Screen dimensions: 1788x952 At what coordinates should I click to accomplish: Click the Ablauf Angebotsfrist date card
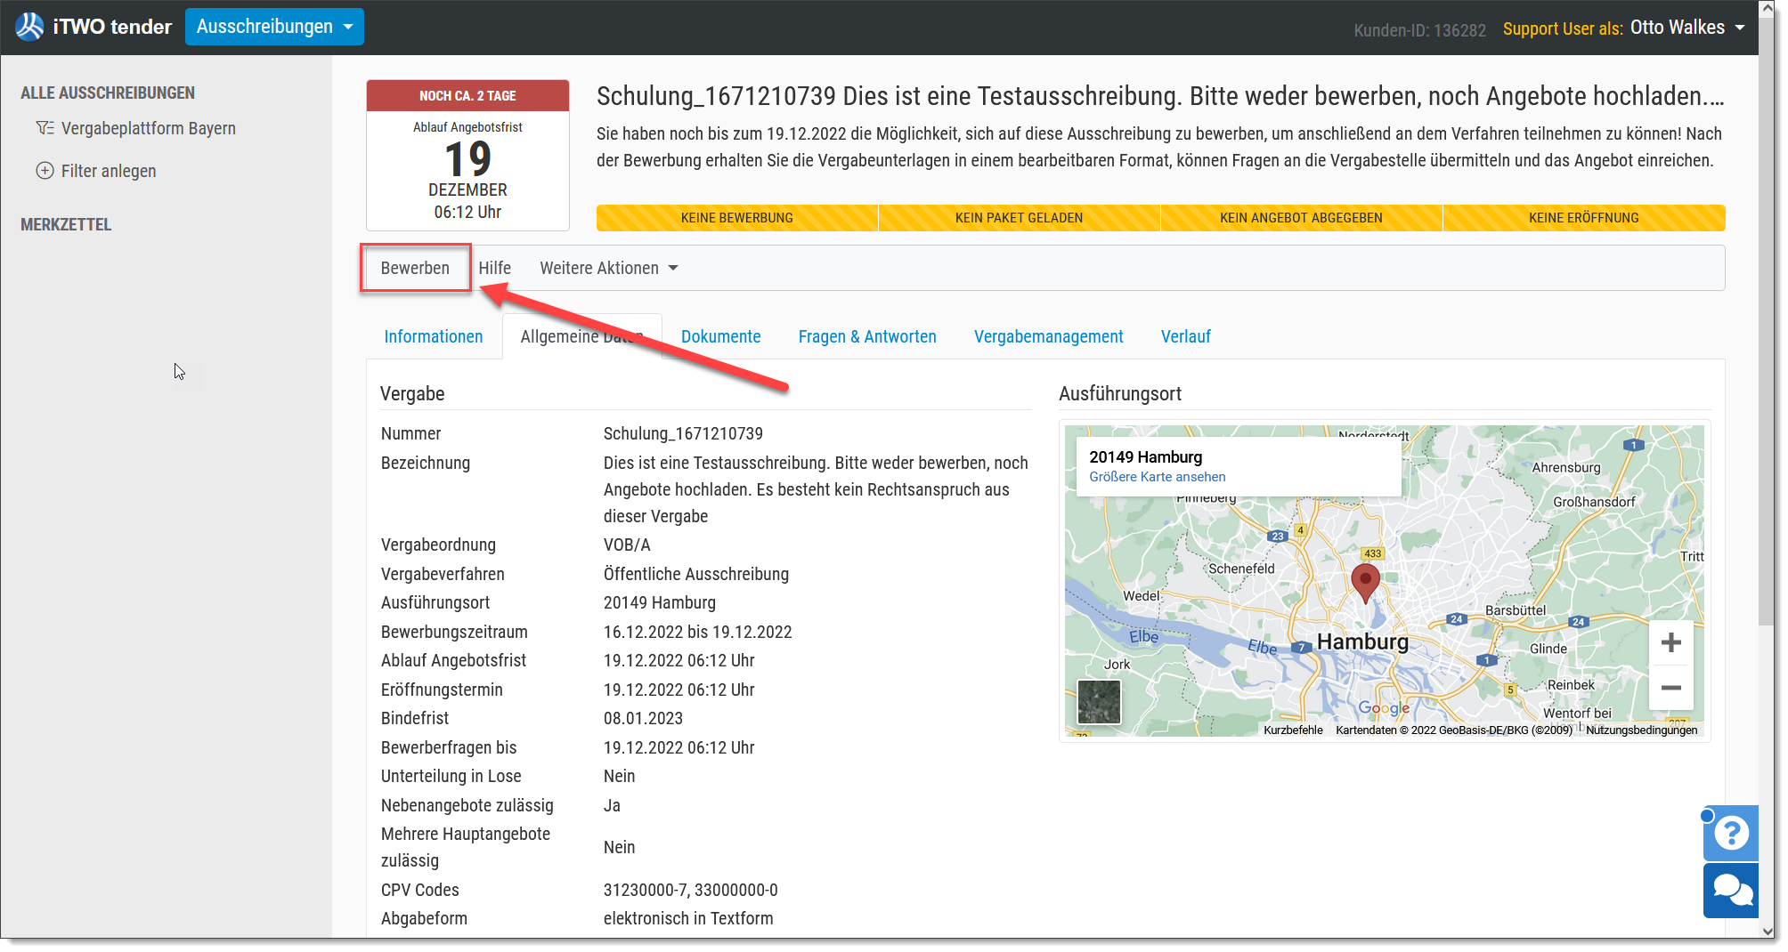click(467, 156)
